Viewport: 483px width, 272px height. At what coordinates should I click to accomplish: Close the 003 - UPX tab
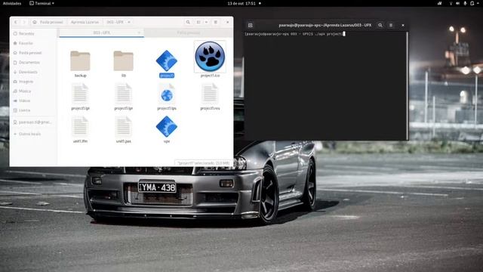[139, 32]
